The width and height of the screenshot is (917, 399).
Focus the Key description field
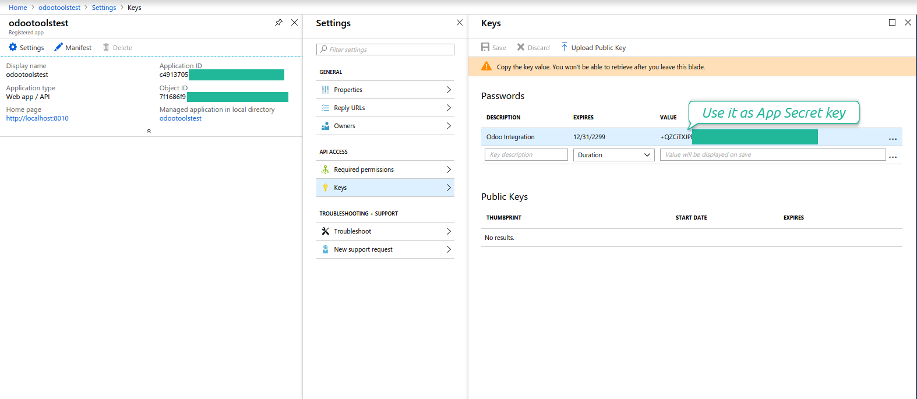[x=526, y=154]
